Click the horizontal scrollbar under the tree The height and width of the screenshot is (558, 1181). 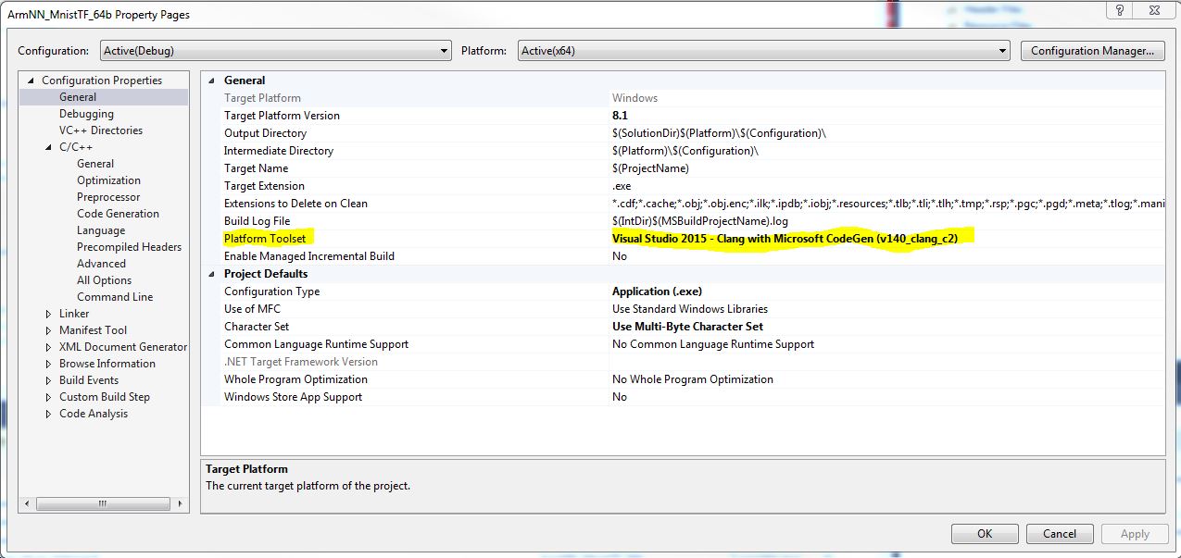click(102, 504)
